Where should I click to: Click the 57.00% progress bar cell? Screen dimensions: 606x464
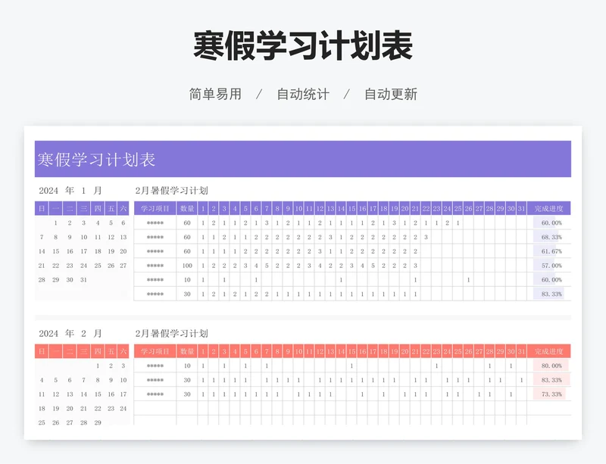tap(548, 266)
